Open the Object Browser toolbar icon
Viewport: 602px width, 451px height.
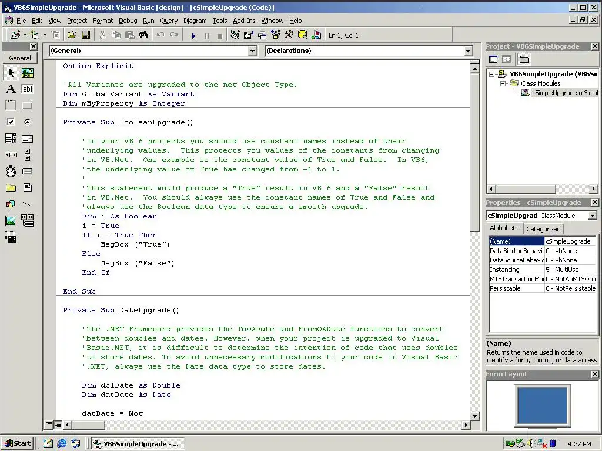pyautogui.click(x=276, y=35)
